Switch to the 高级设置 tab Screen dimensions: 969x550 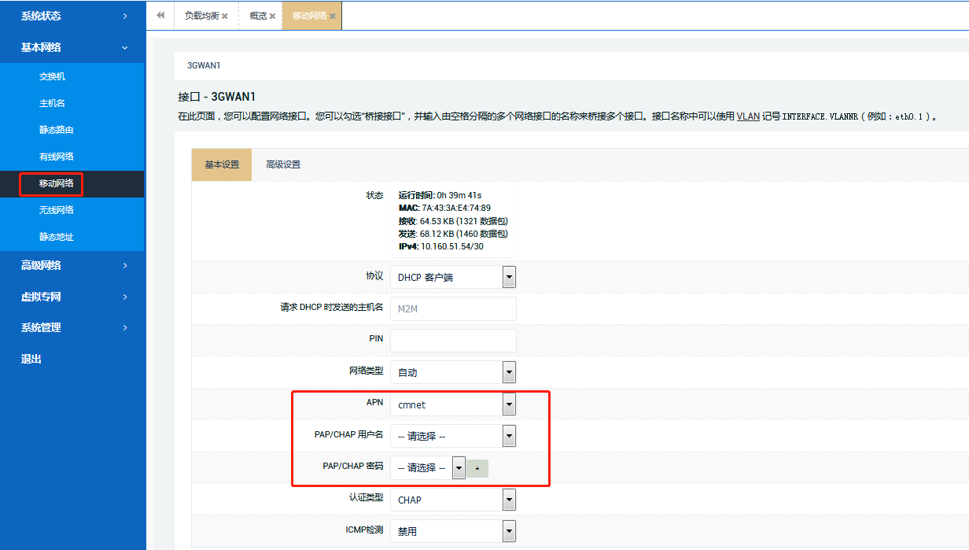pos(283,164)
